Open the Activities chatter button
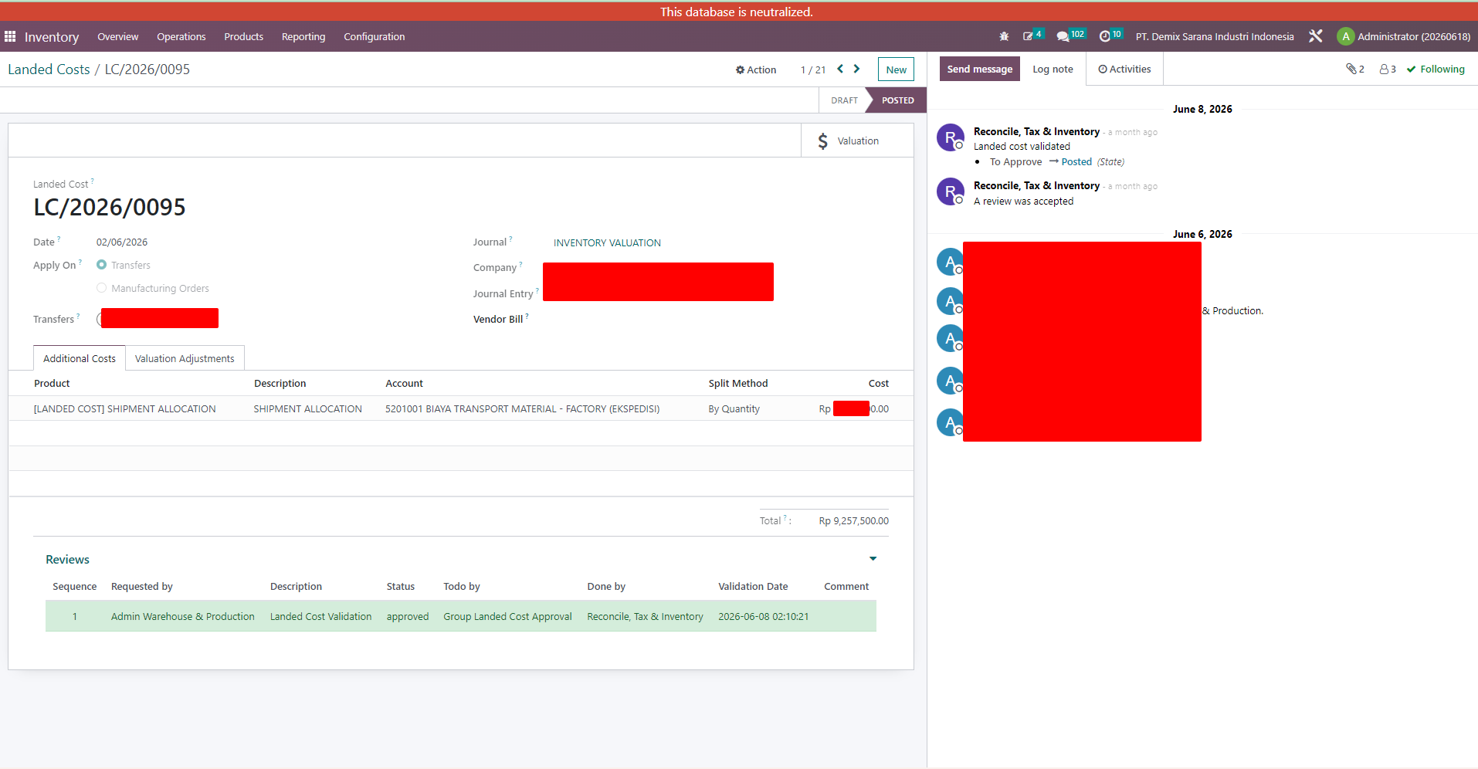 [1124, 69]
